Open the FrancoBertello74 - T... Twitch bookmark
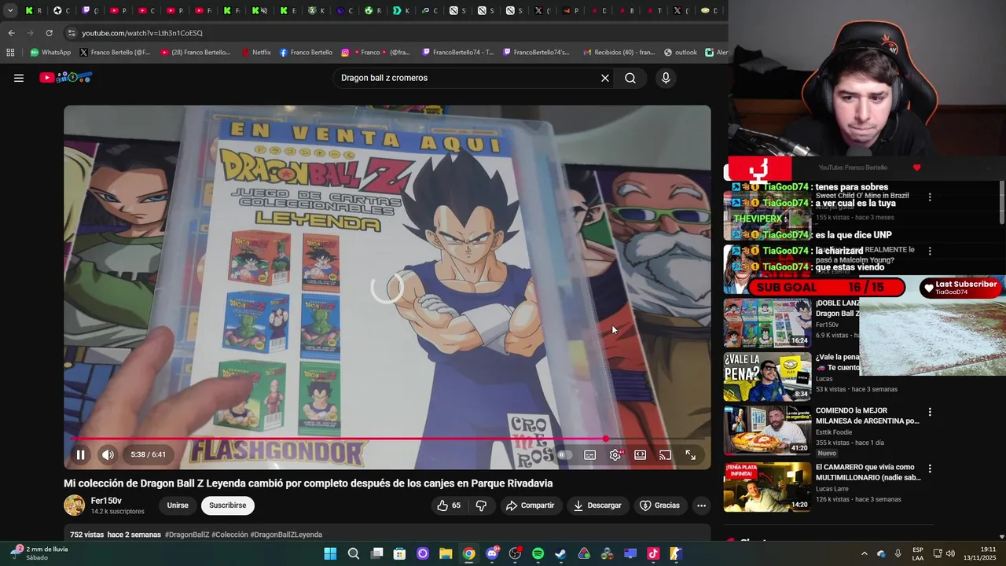The width and height of the screenshot is (1006, 566). point(458,53)
